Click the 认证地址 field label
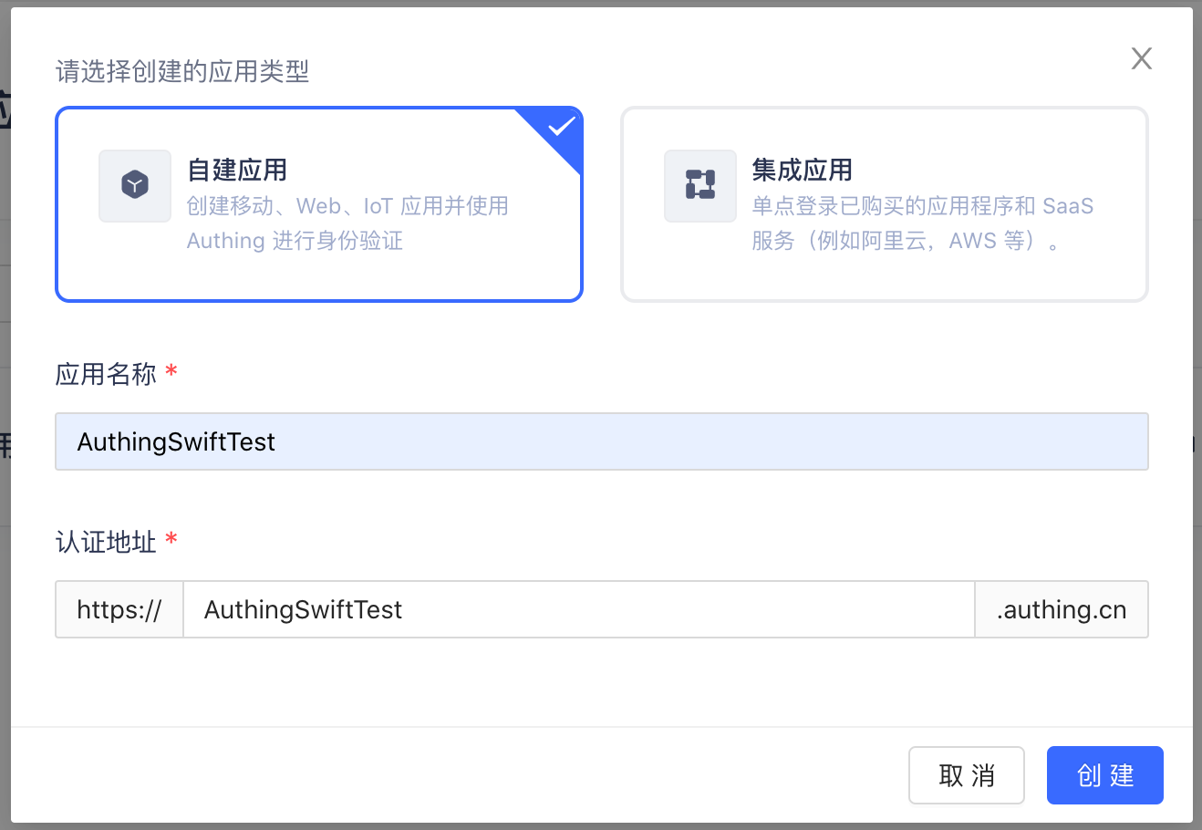The height and width of the screenshot is (830, 1202). [x=106, y=542]
